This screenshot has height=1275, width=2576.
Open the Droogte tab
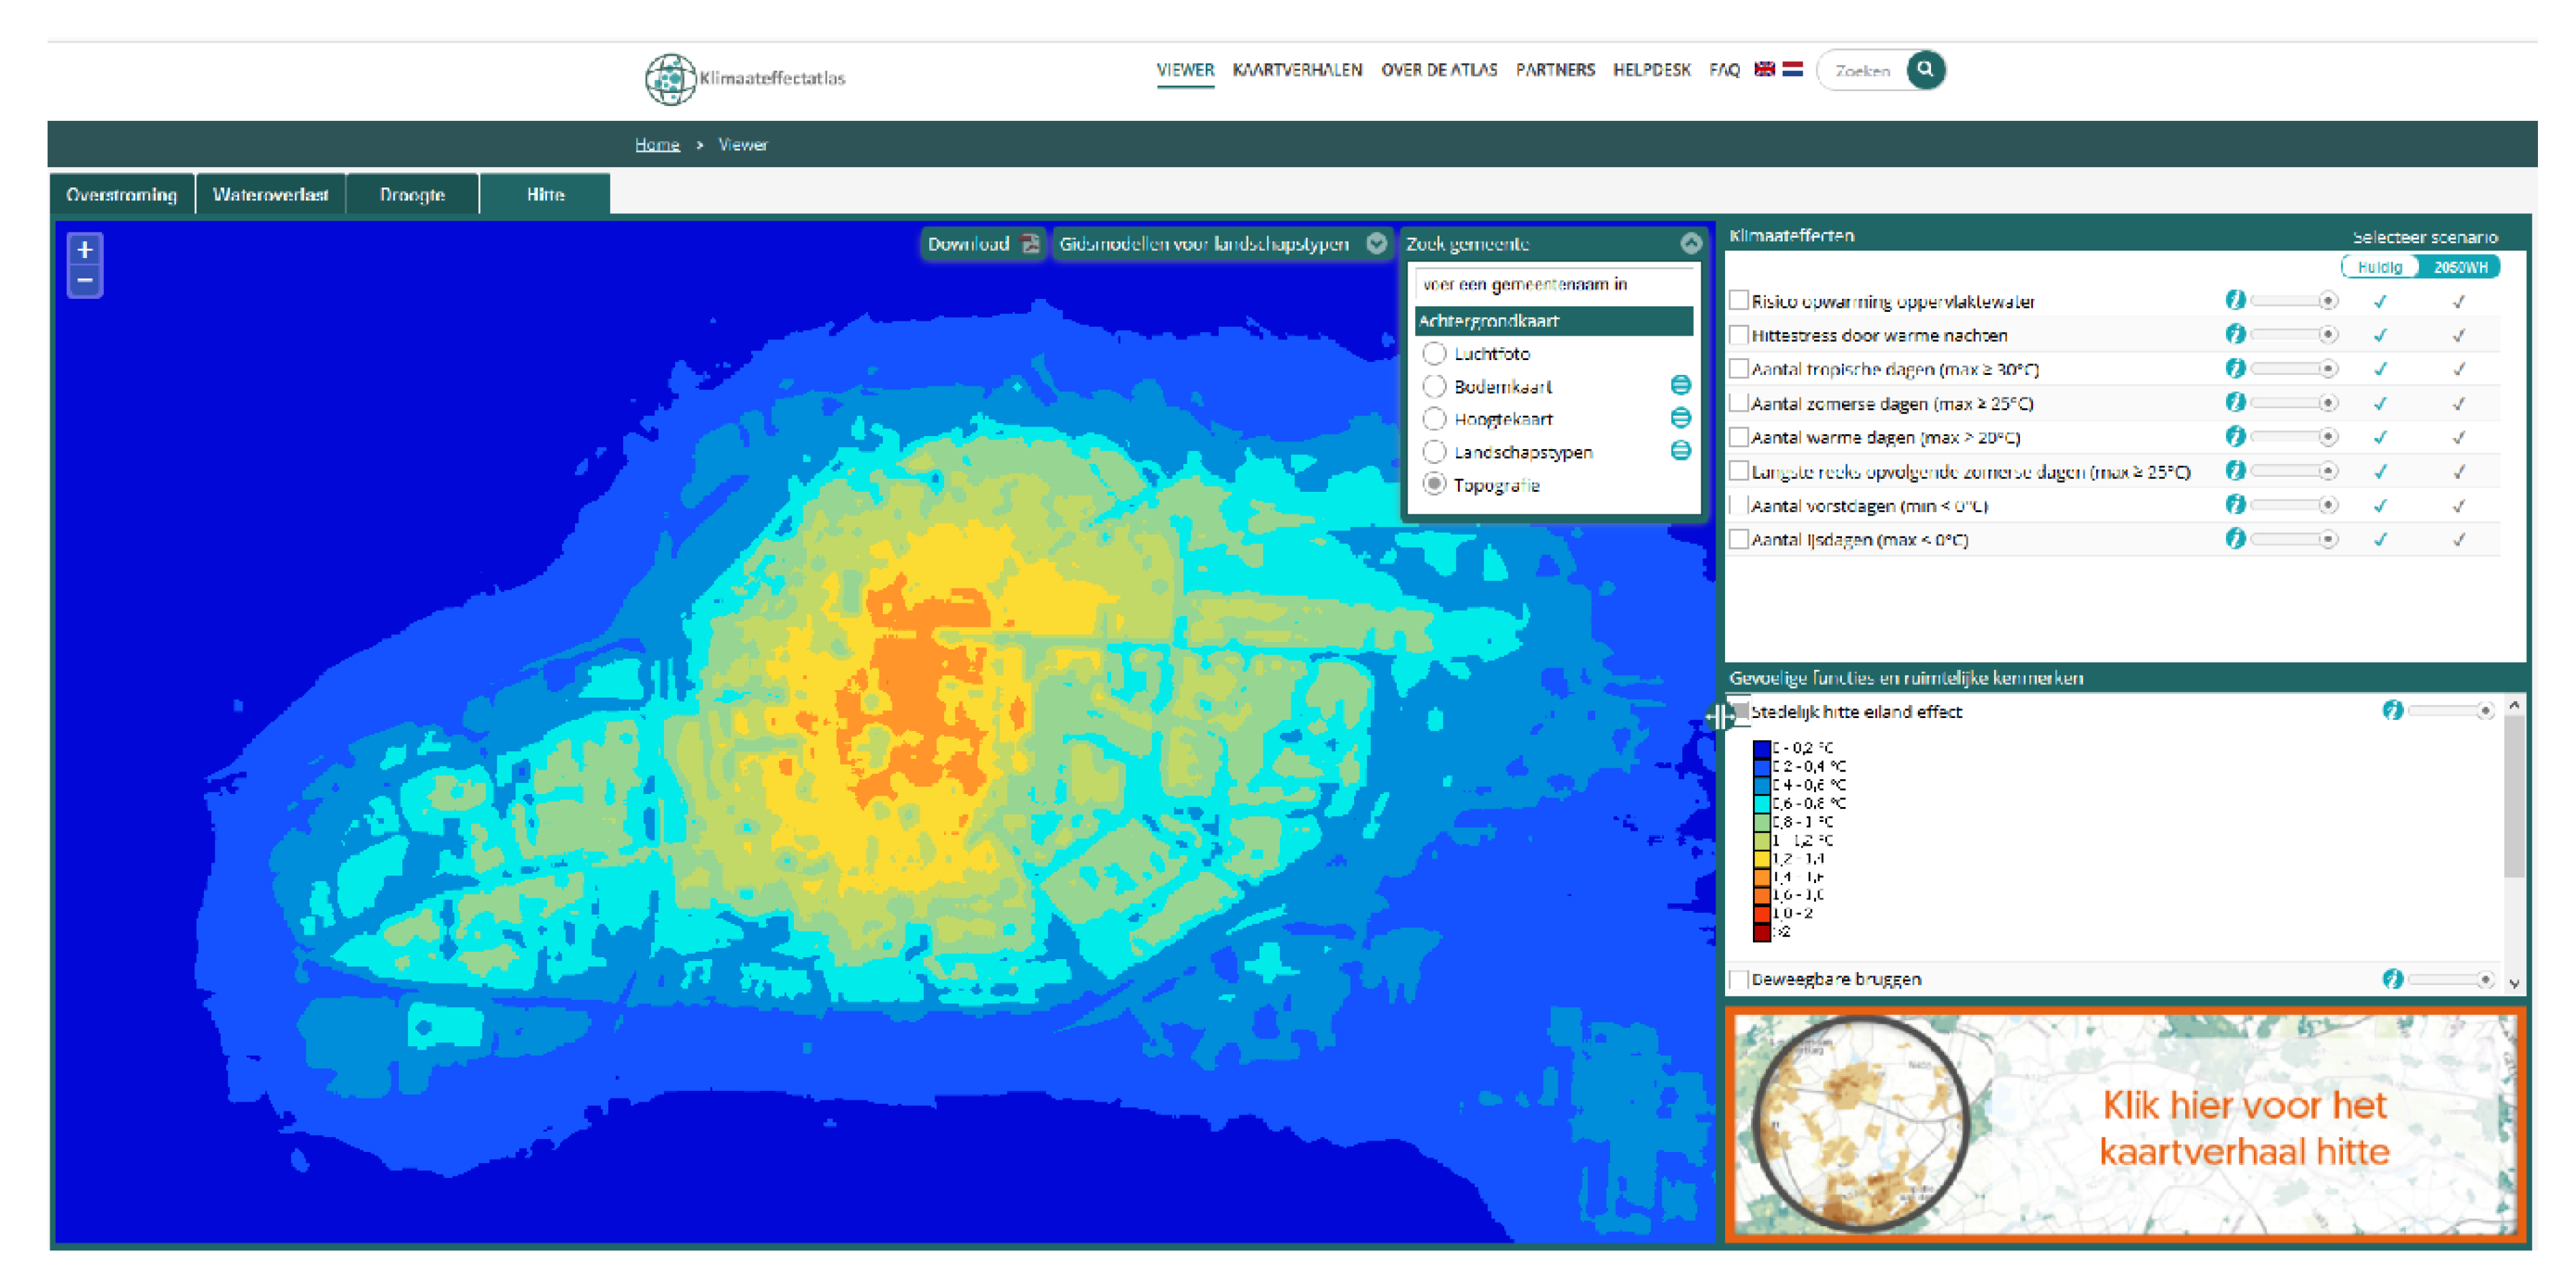tap(412, 195)
